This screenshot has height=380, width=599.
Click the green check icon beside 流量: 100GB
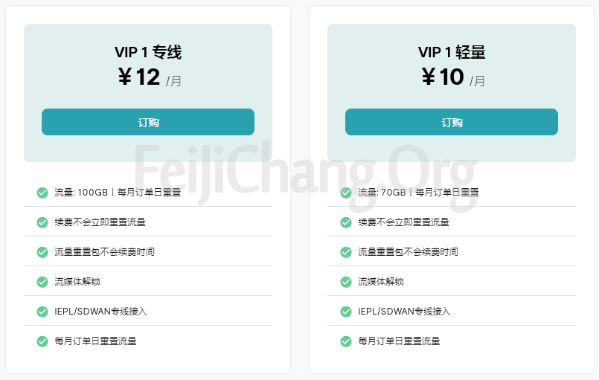click(x=42, y=193)
